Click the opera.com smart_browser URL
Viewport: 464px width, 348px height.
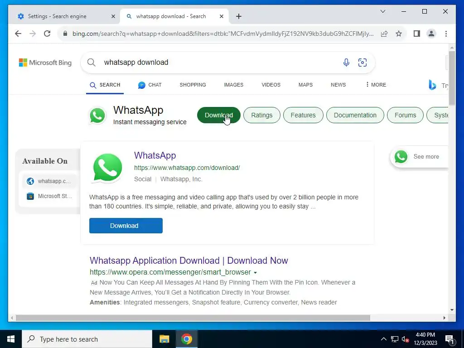pos(170,272)
